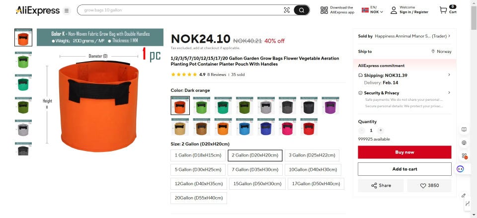Screen dimensions: 477x218
Task: Open the chat assistant robot icon
Action: (x=460, y=169)
